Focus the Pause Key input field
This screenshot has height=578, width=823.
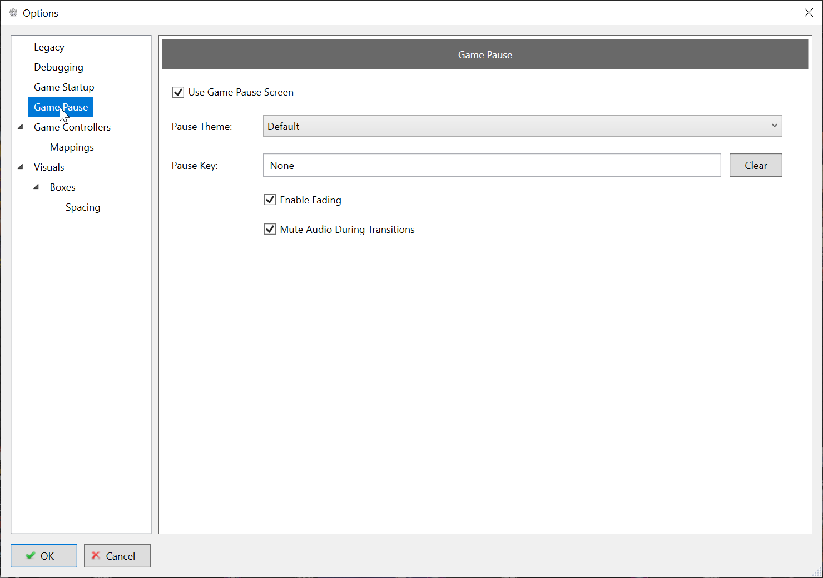coord(492,165)
